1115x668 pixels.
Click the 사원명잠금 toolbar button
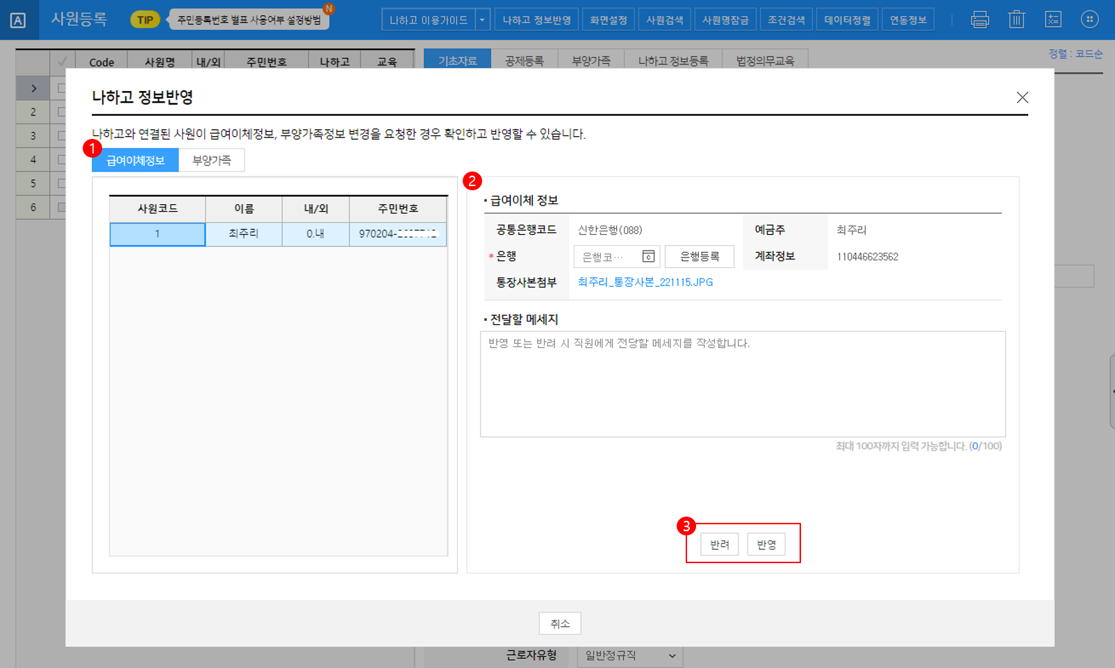coord(725,19)
